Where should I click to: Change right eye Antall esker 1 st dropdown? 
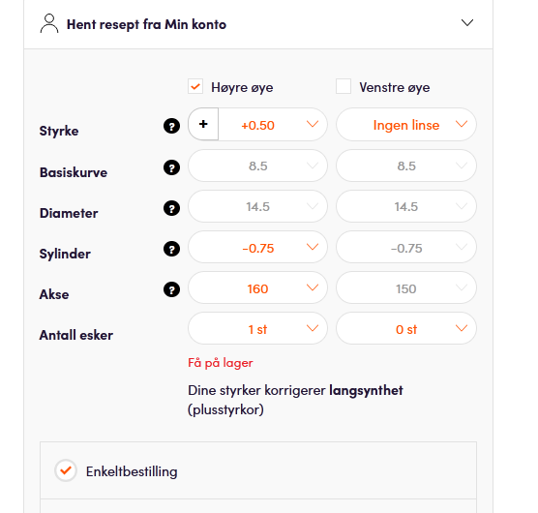tap(257, 328)
